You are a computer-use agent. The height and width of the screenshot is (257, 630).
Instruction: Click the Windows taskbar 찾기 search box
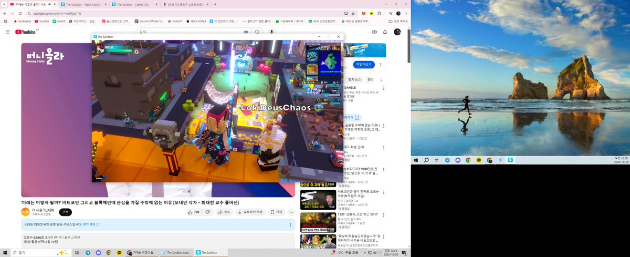coord(41,253)
